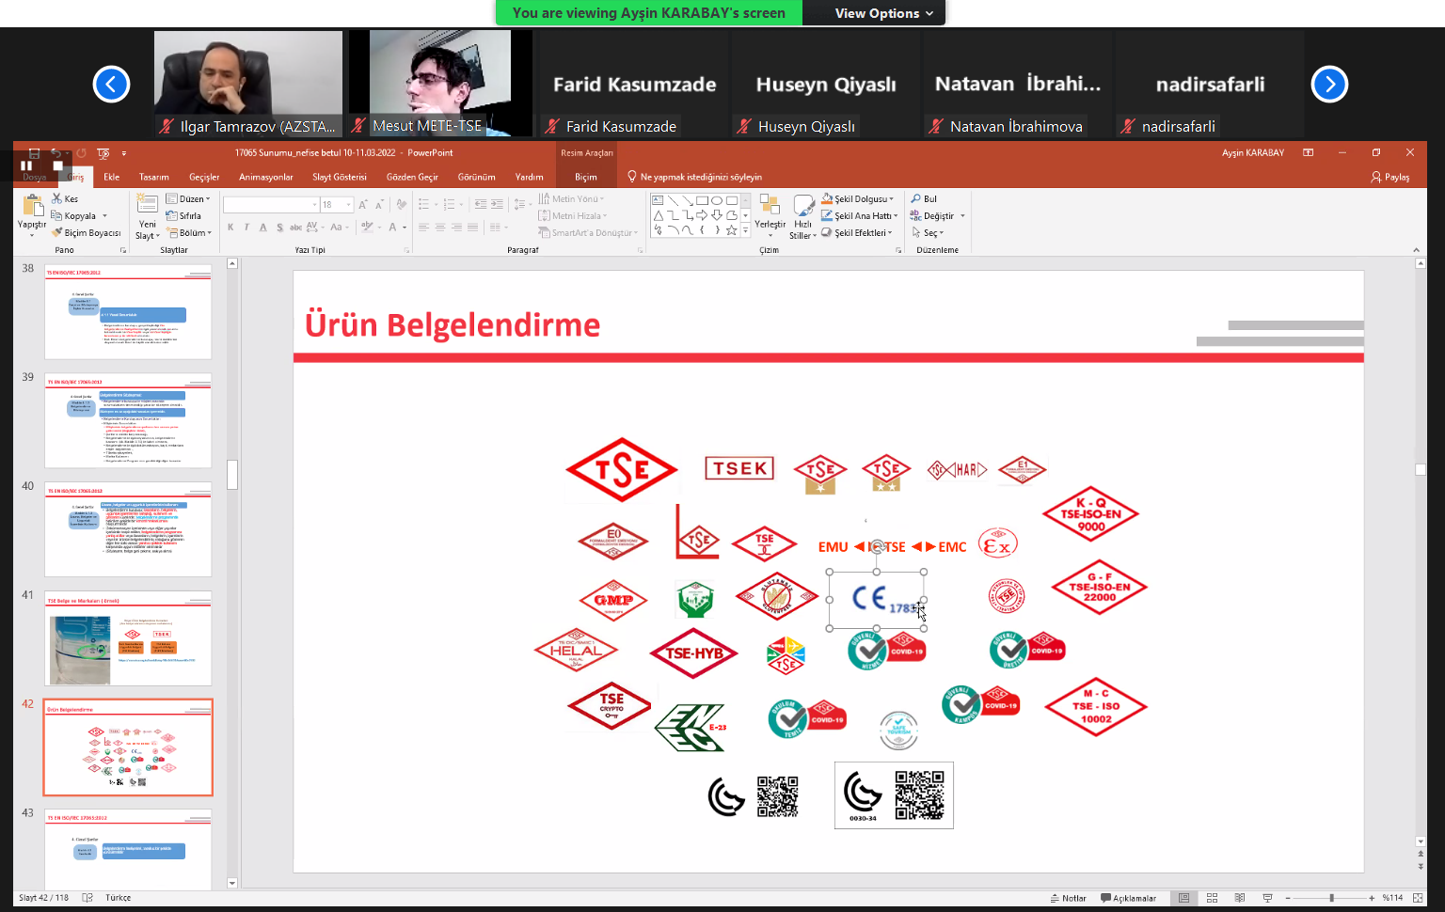Click the Kopyala copy icon
Screen dimensions: 1445x912
pyautogui.click(x=57, y=215)
